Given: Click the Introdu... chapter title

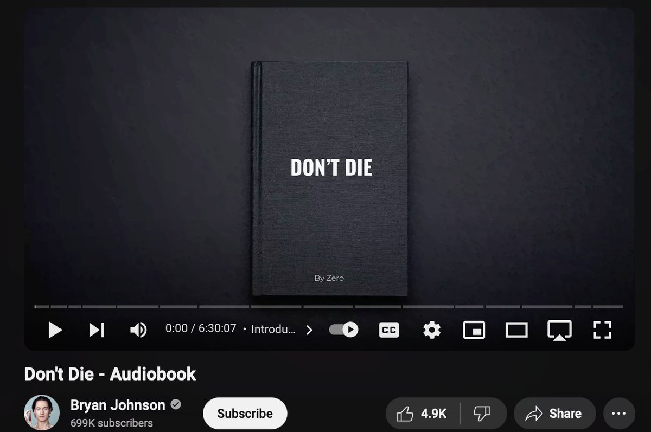Looking at the screenshot, I should click(273, 329).
